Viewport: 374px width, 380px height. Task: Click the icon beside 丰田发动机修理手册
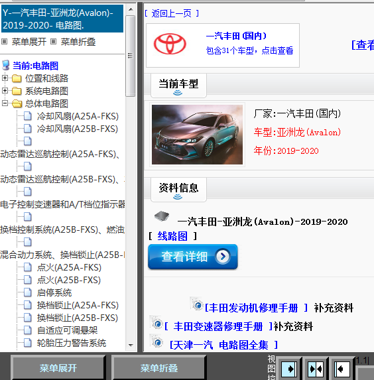[x=196, y=304]
